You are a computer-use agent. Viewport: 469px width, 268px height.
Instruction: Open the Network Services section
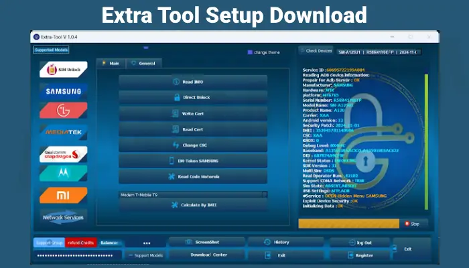[64, 217]
